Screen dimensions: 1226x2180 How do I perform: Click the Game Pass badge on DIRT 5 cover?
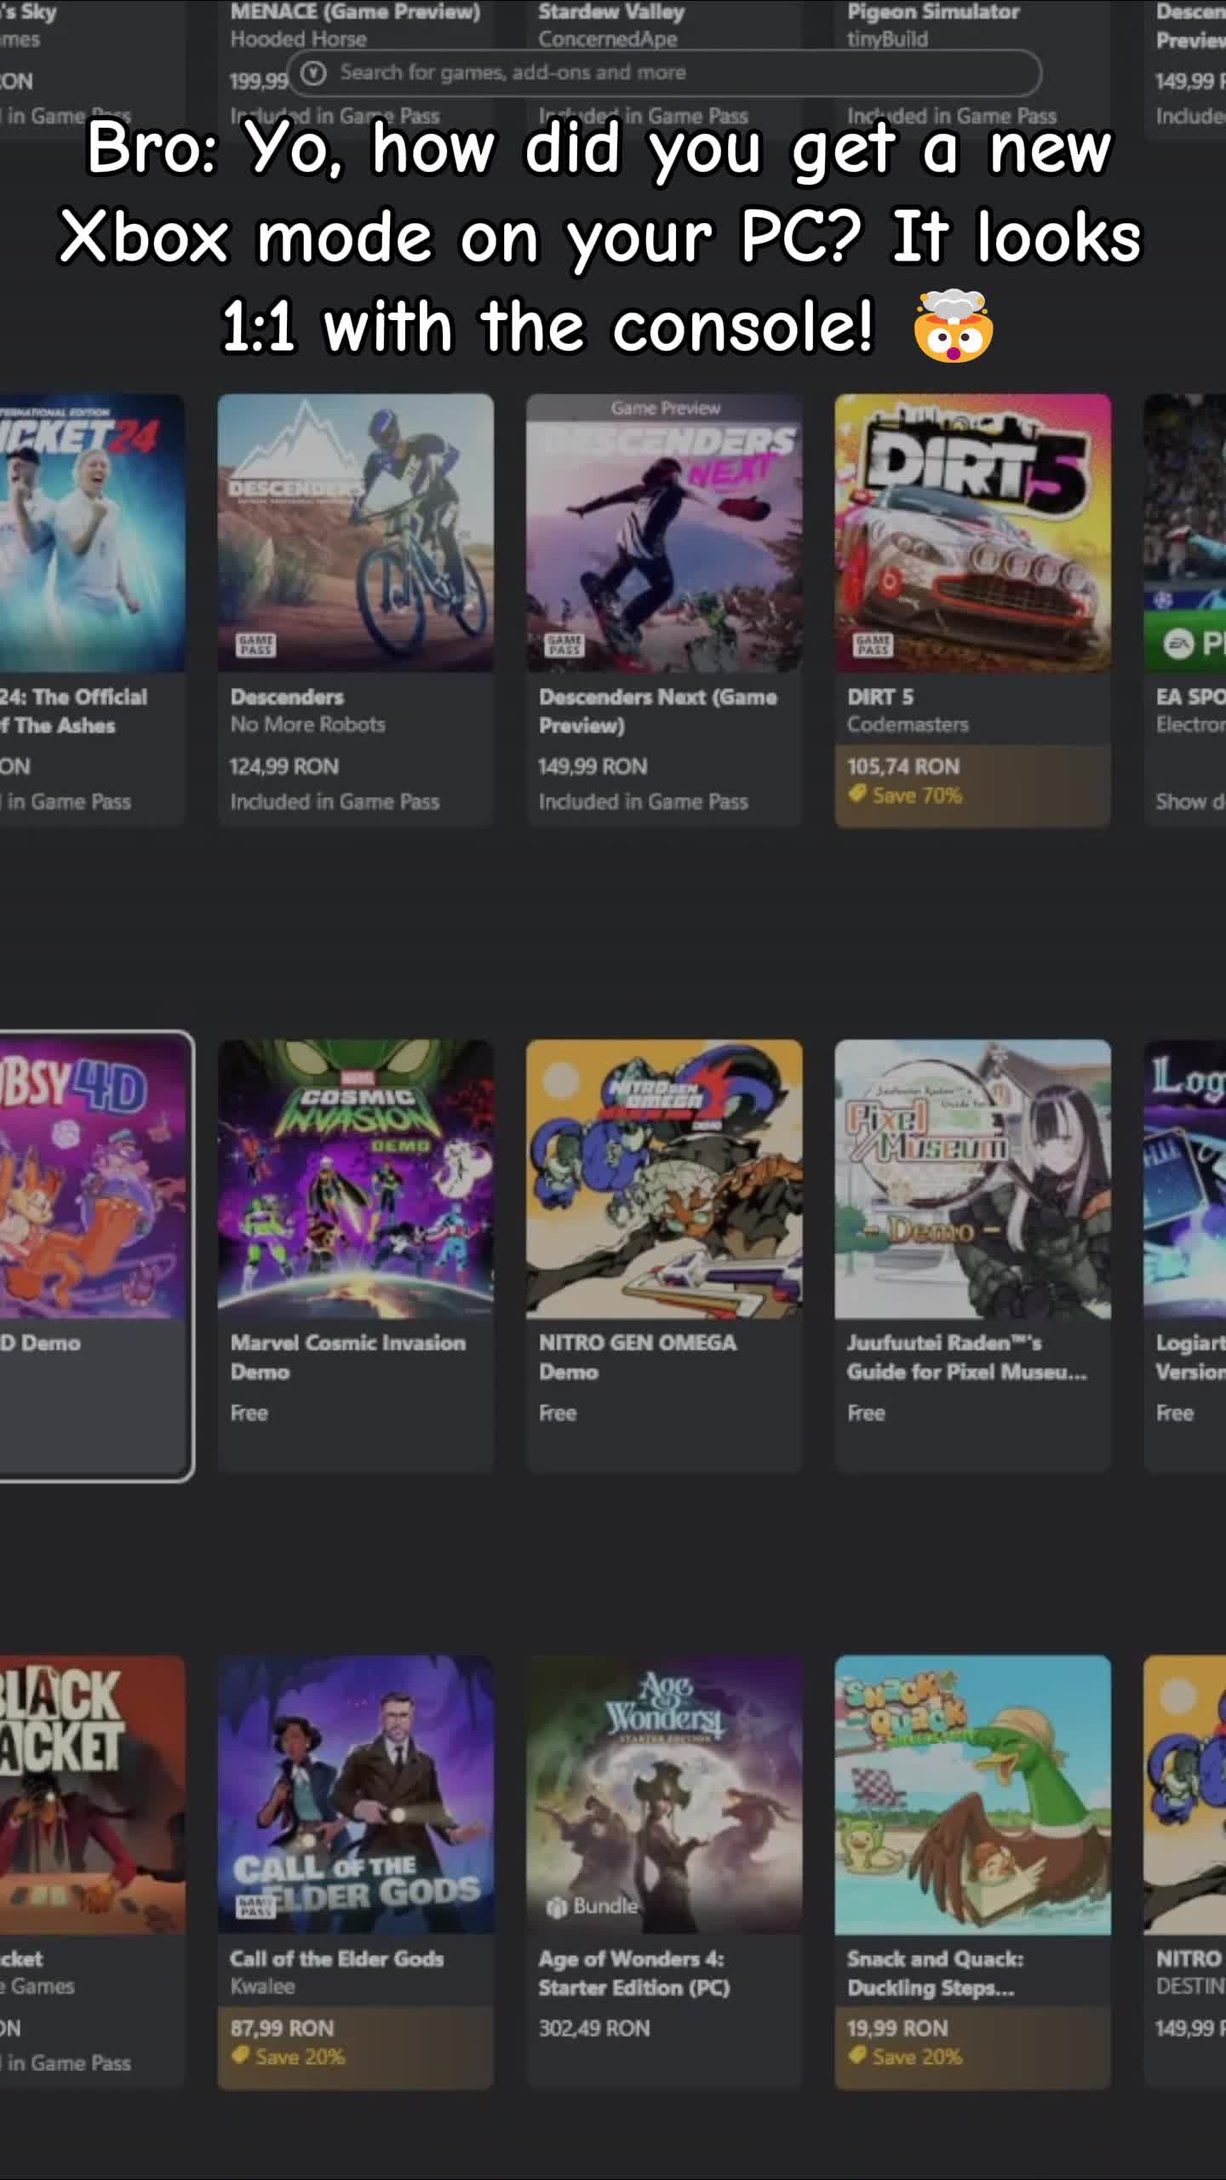pyautogui.click(x=873, y=645)
